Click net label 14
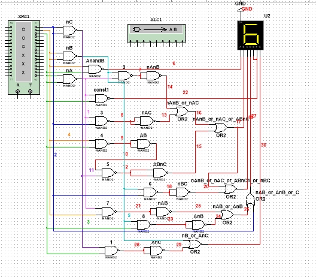Screen dimensions: 316x277 [170, 86]
